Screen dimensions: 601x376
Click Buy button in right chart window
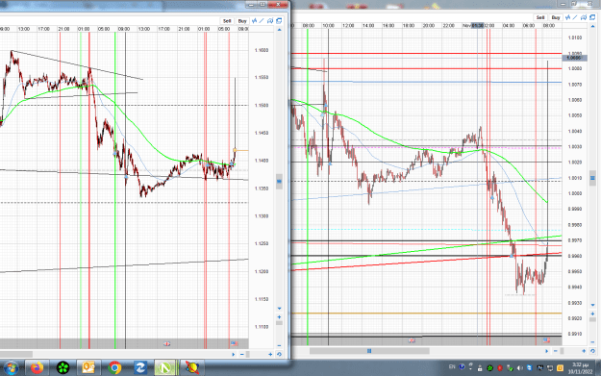(556, 17)
